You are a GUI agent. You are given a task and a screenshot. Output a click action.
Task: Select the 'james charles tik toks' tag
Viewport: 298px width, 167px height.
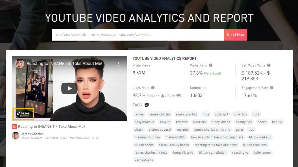click(x=151, y=152)
